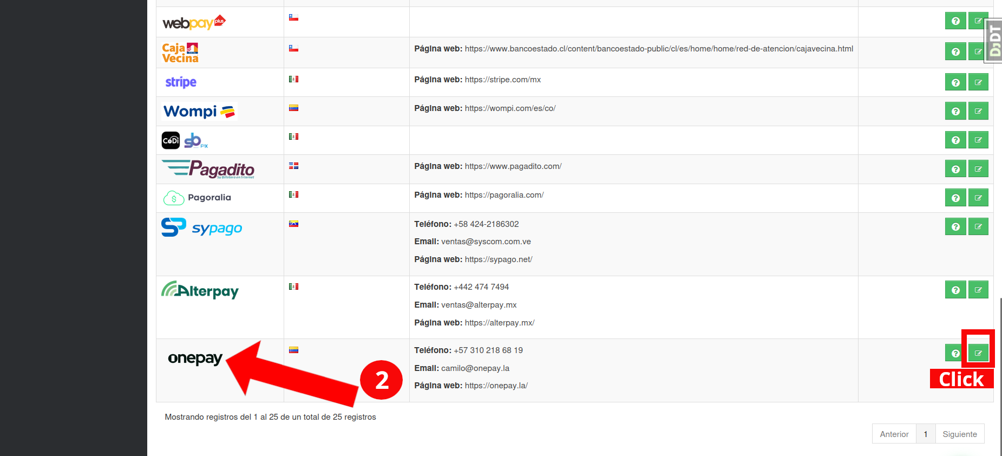Click the Mexico flag in Stripe row
1002x456 pixels.
(x=293, y=79)
